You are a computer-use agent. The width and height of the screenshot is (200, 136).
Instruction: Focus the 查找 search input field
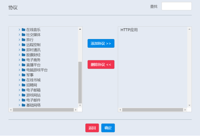(x=176, y=6)
